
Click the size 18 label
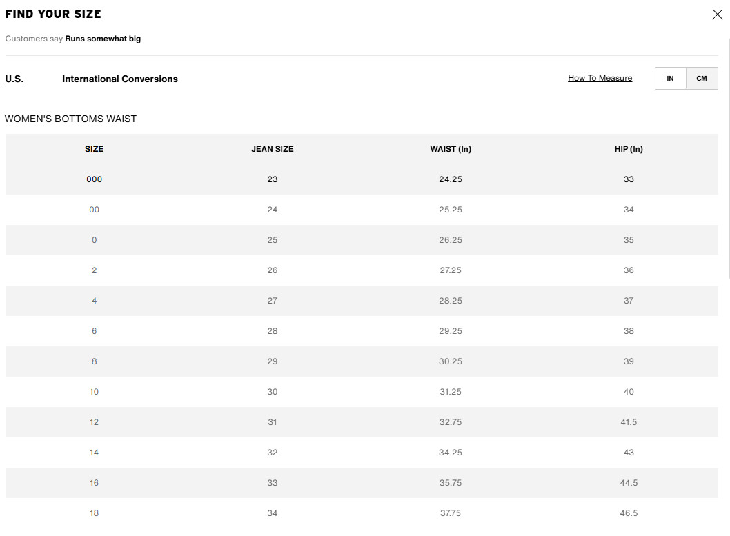tap(95, 513)
